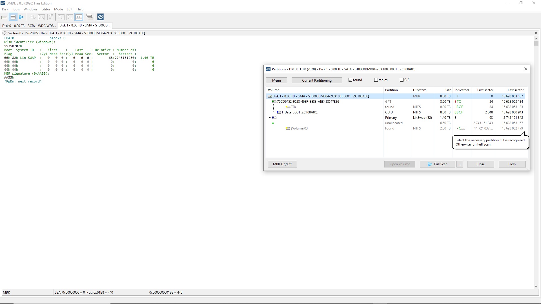
Task: Open the file list view toolbar icon
Action: pyautogui.click(x=70, y=17)
